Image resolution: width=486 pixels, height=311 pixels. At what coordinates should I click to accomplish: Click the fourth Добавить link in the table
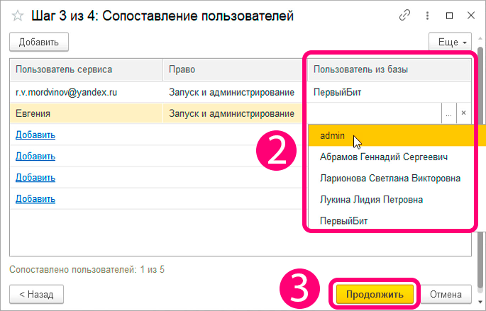point(35,198)
